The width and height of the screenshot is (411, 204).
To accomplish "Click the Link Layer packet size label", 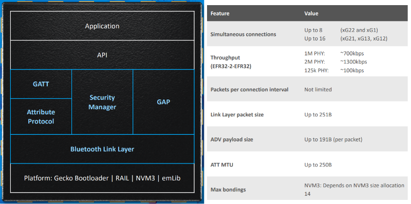I will coord(237,114).
